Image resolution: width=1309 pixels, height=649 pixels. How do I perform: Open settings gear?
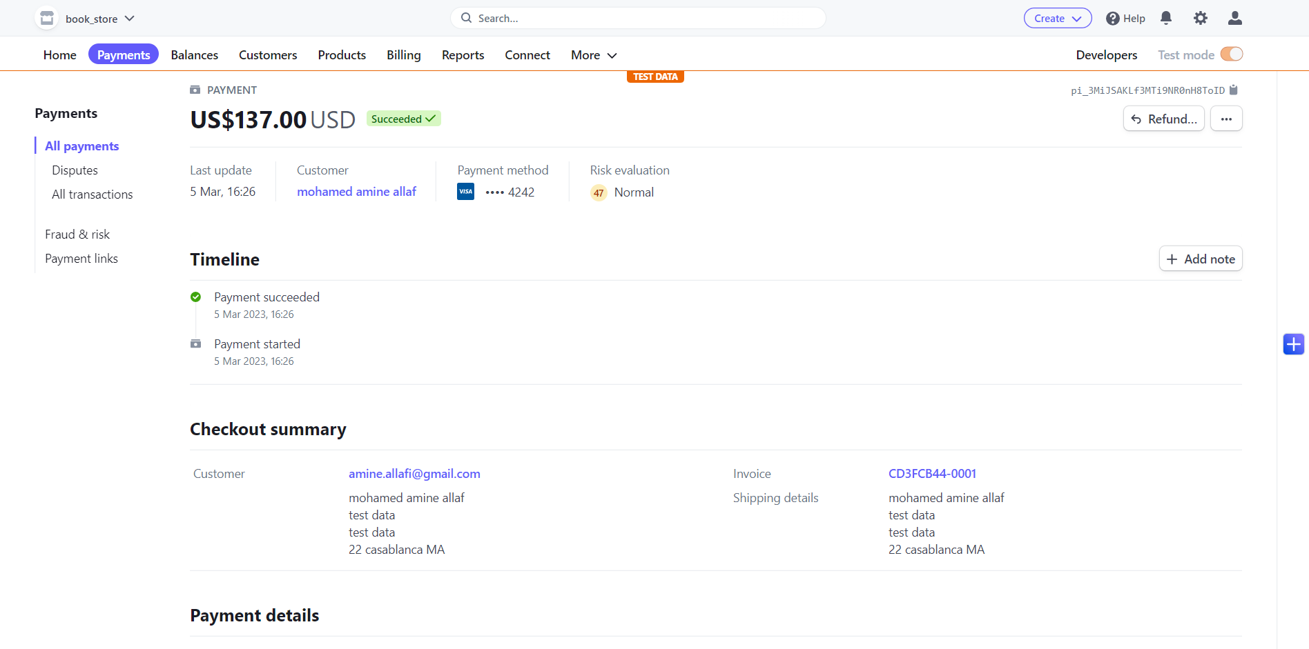pos(1201,19)
